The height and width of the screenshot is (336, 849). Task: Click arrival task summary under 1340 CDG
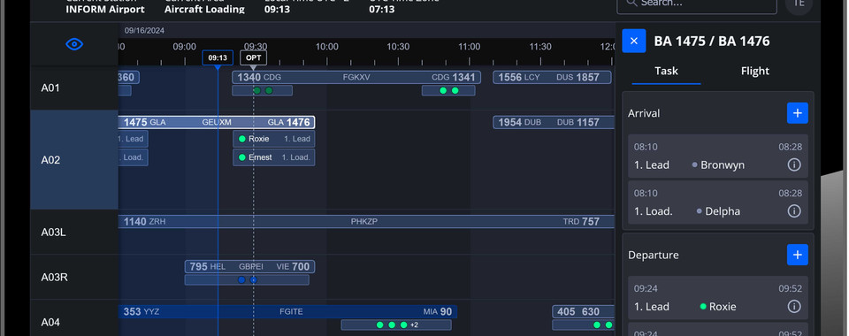263,90
